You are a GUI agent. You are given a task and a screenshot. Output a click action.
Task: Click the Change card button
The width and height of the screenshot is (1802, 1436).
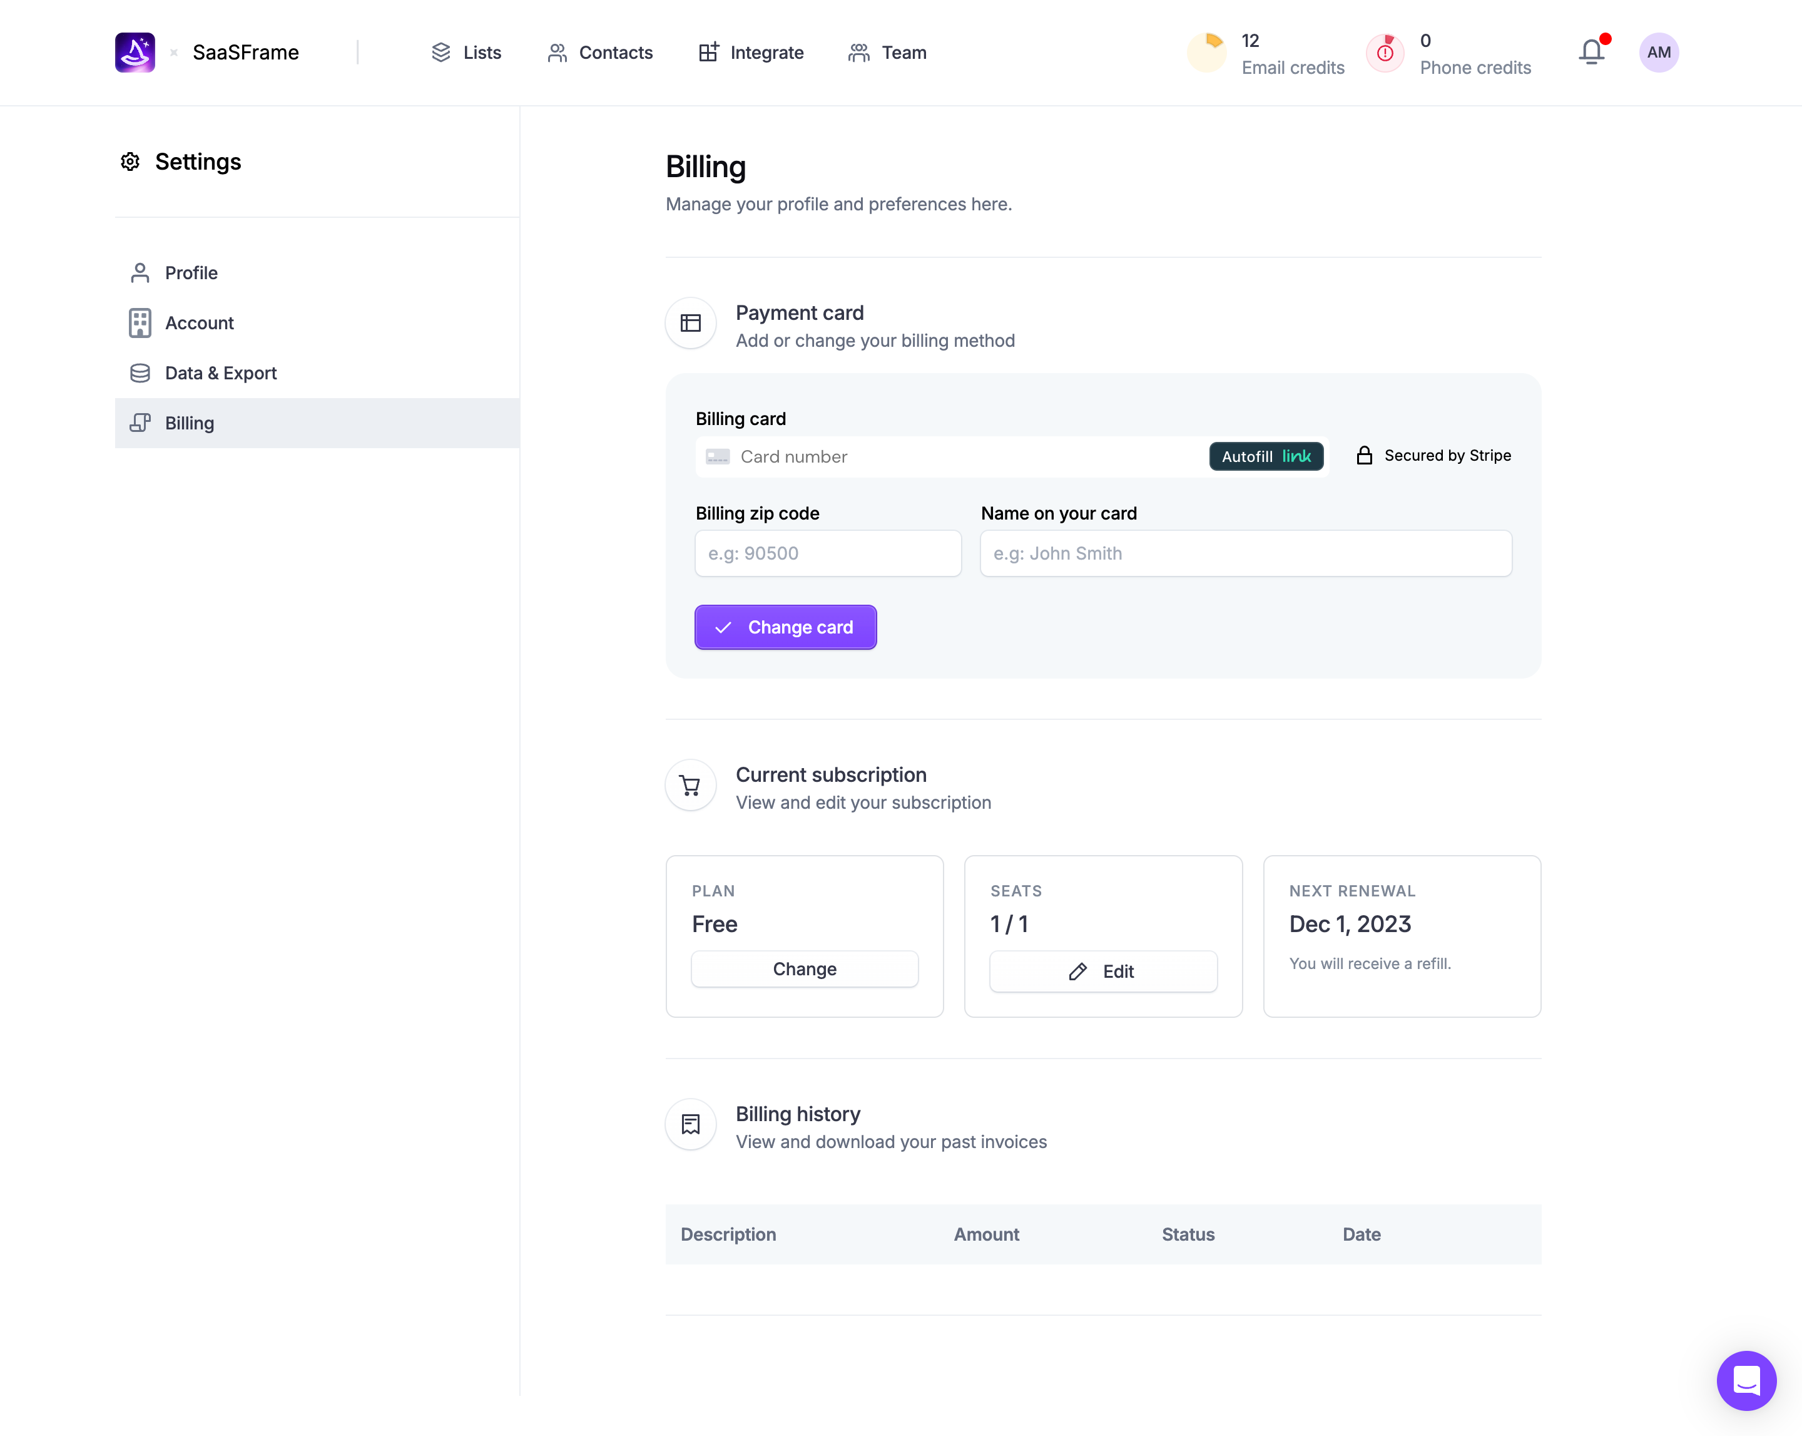(x=786, y=627)
